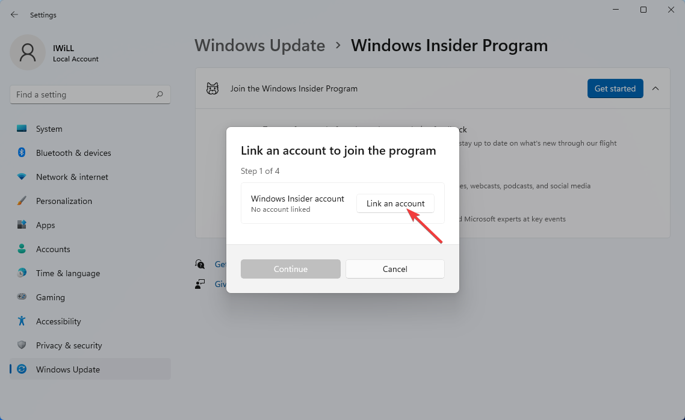Click the Get started button
The image size is (685, 420).
click(x=615, y=88)
